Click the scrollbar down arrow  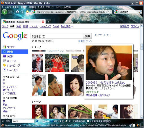coord(142,117)
